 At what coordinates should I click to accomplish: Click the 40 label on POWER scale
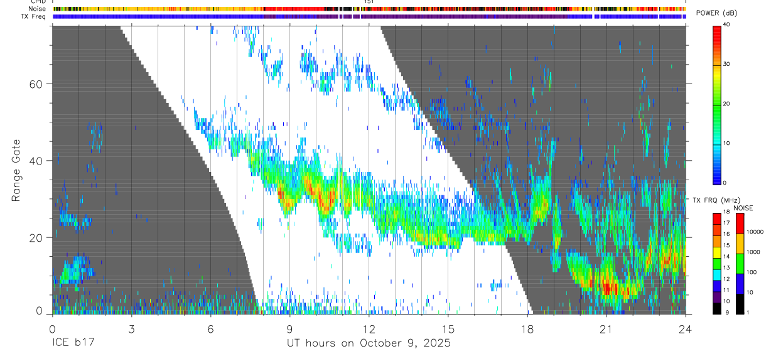tap(727, 25)
